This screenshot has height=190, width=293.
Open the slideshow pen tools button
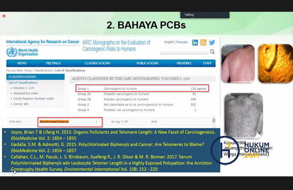click(x=20, y=172)
